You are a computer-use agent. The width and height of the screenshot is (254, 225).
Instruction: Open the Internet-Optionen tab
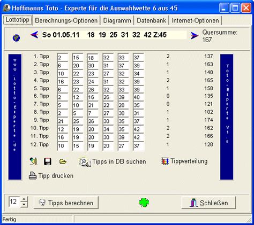(x=195, y=20)
